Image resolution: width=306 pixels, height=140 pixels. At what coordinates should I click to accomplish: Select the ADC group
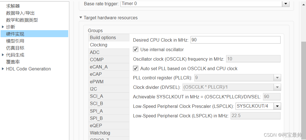(x=95, y=52)
